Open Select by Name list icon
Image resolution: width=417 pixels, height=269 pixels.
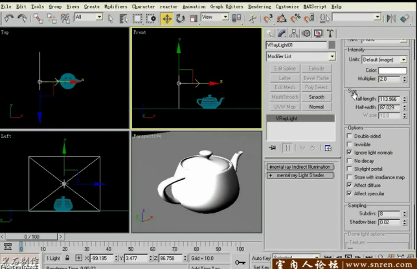pos(124,19)
